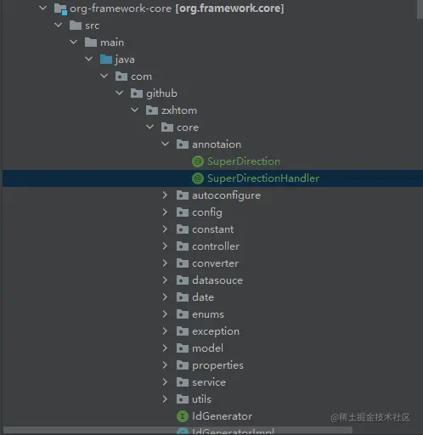Click the org-framework-core module icon
This screenshot has width=423, height=435.
(x=60, y=8)
